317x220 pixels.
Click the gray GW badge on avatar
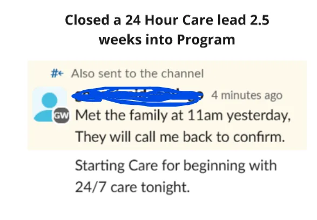[61, 116]
